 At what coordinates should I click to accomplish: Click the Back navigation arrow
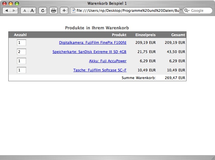point(7,11)
